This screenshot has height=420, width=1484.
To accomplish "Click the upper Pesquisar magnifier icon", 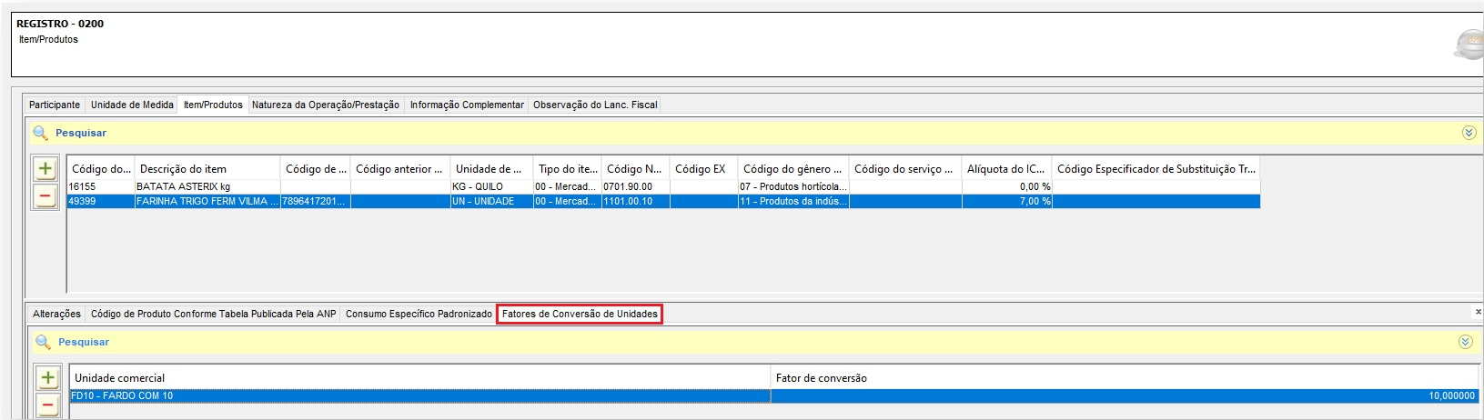I will pyautogui.click(x=40, y=133).
